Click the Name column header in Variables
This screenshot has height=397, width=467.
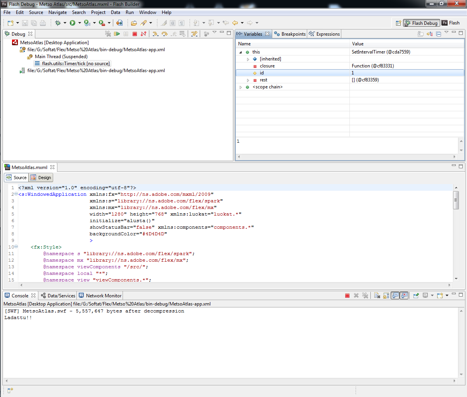292,44
